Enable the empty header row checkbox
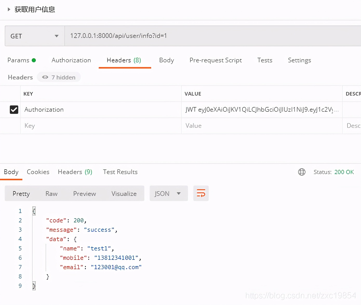This screenshot has width=361, height=305. tap(14, 125)
